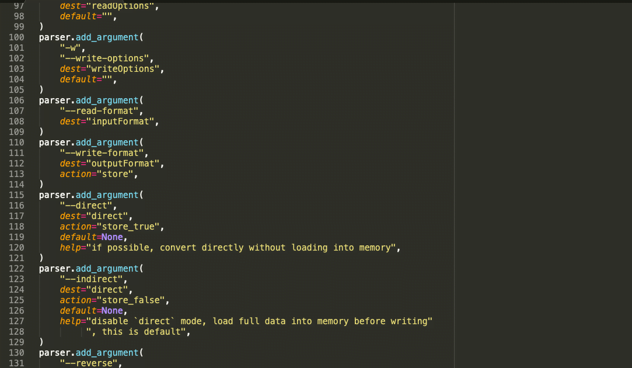The height and width of the screenshot is (368, 632).
Task: Click the "--write-format" argument string
Action: point(103,153)
